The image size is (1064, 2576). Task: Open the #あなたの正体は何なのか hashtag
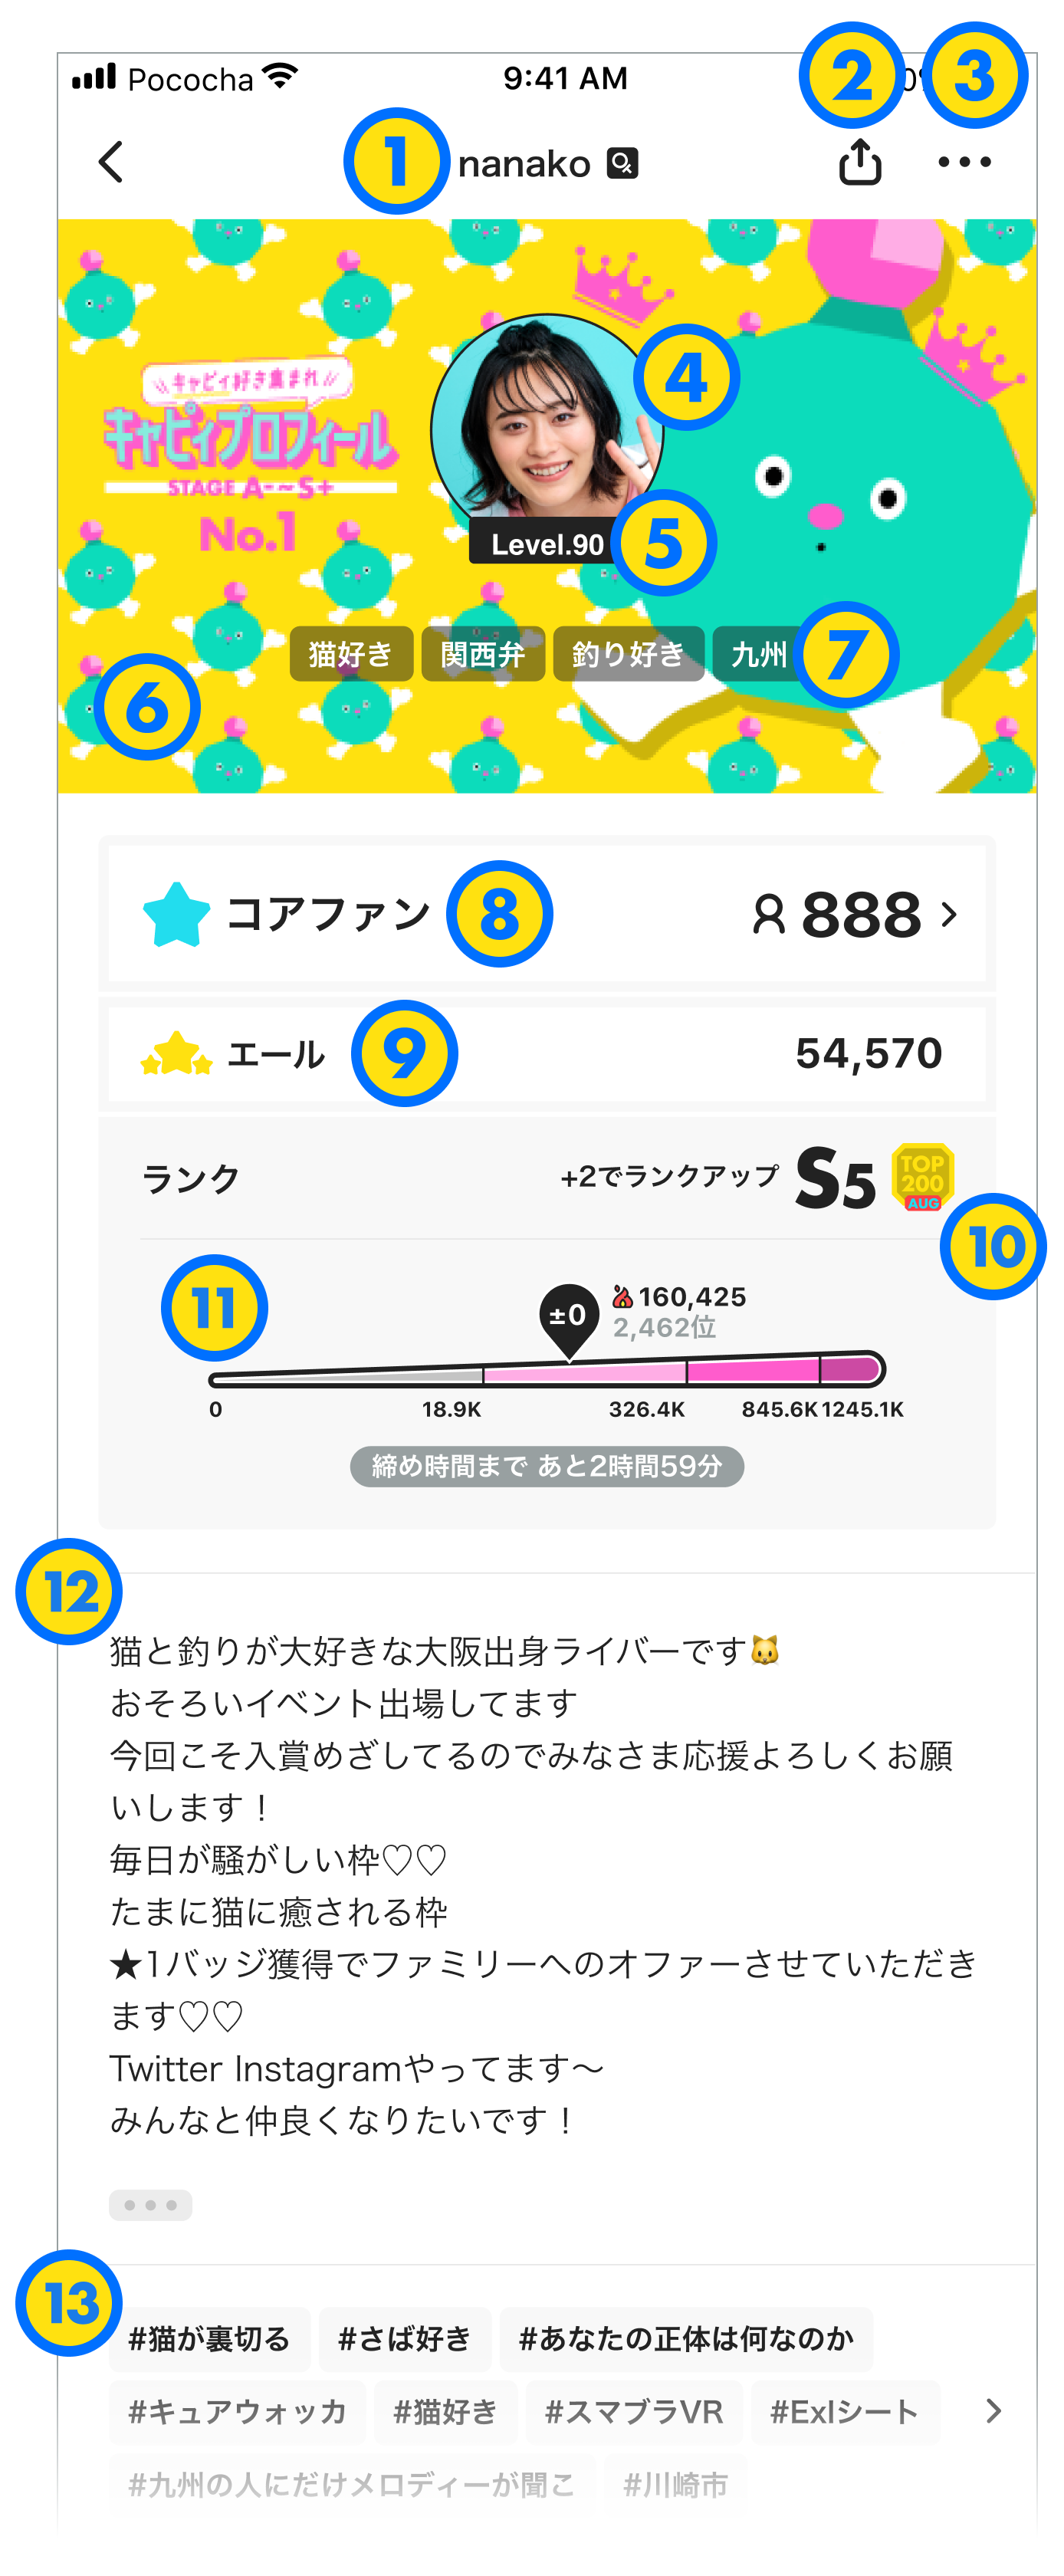pyautogui.click(x=686, y=2339)
